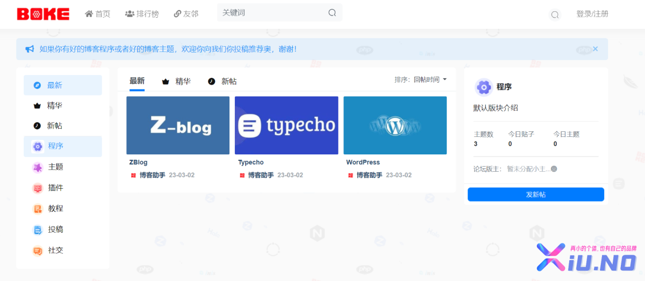The image size is (645, 281).
Task: Click the BOKE site logo
Action: 43,14
